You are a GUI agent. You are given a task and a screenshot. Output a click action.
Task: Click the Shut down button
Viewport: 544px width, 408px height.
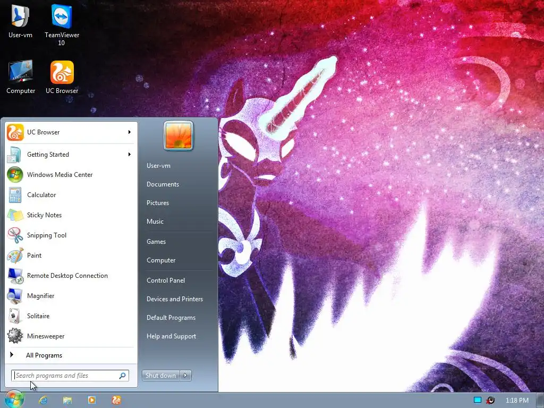161,376
